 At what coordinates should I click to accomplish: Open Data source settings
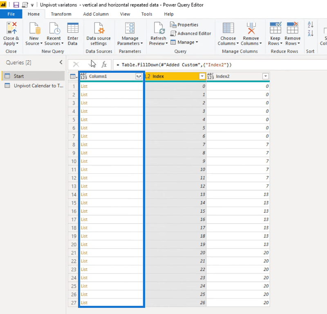(99, 34)
